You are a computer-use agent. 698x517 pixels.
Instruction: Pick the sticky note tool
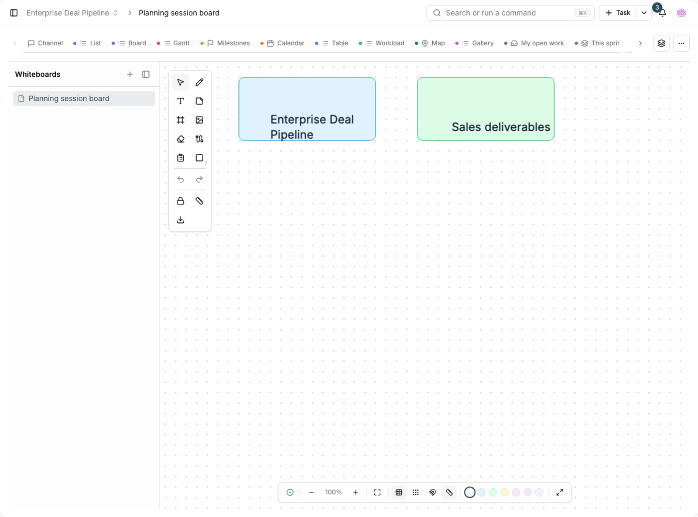pos(199,101)
